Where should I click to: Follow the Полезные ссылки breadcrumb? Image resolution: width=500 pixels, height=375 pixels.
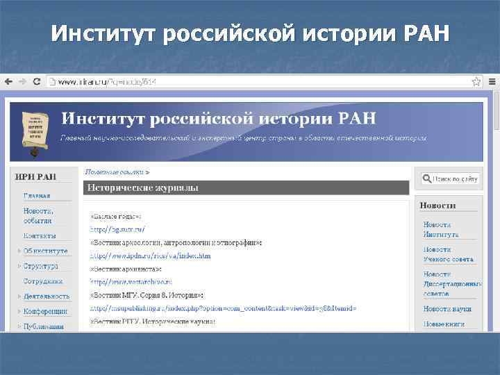point(114,172)
